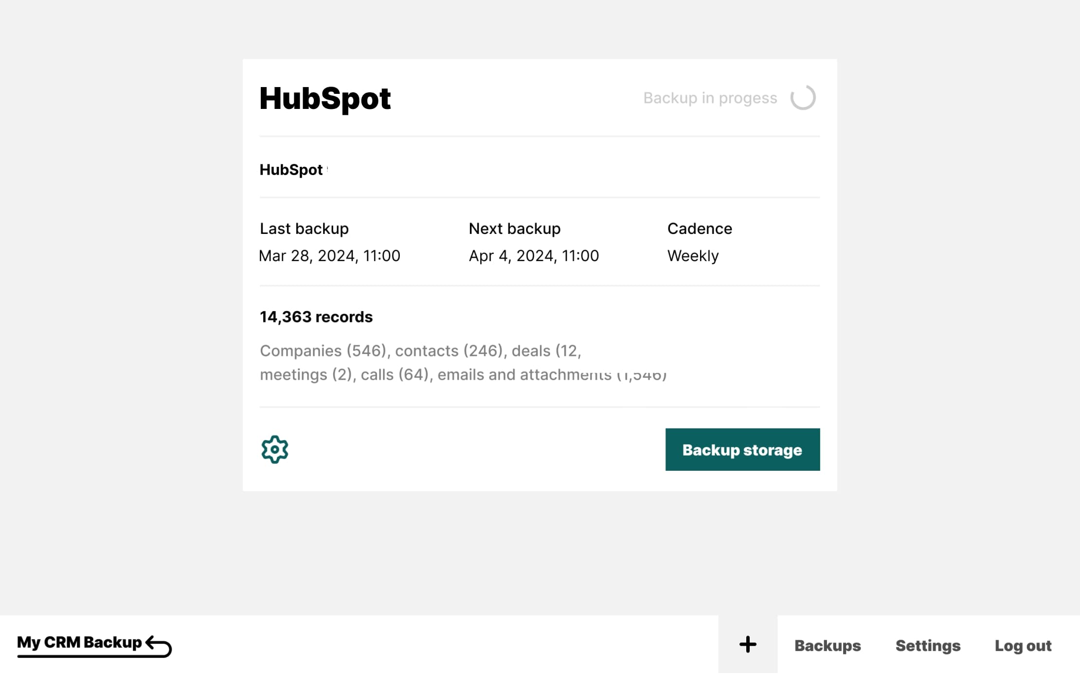This screenshot has width=1080, height=675.
Task: Click the large HubSpot card title
Action: pos(324,98)
